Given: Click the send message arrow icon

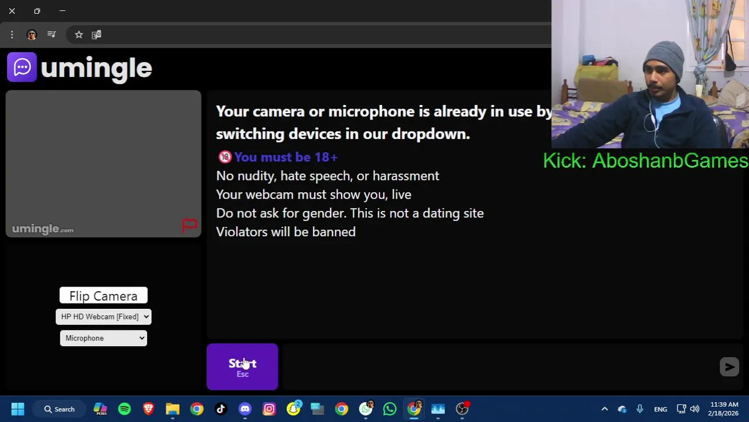Looking at the screenshot, I should pos(729,367).
